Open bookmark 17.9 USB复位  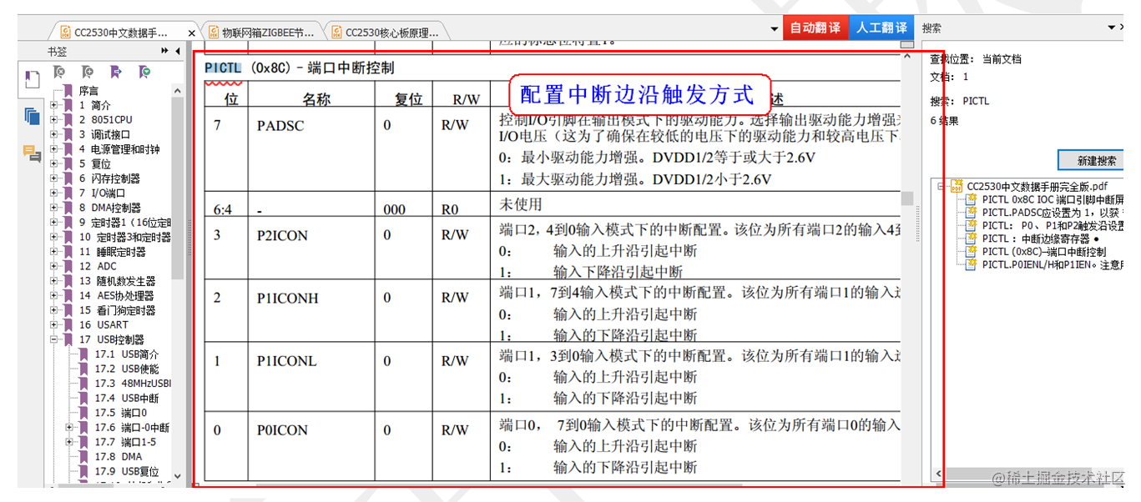(127, 471)
